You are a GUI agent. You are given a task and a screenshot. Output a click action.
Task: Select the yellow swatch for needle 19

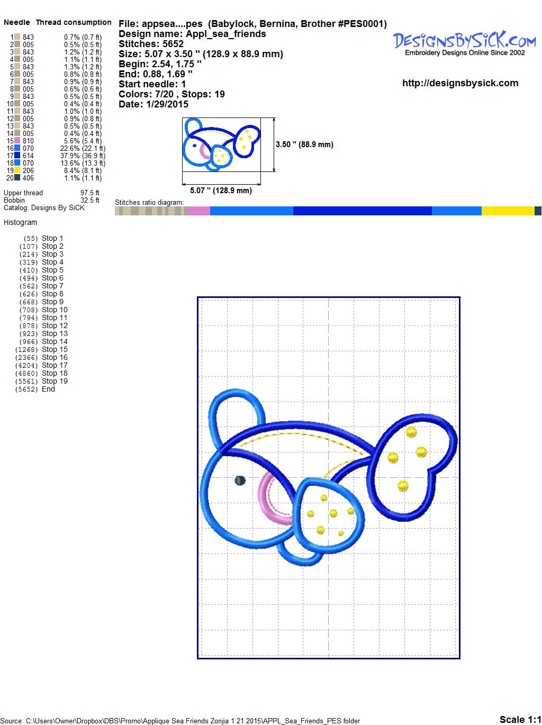click(x=17, y=170)
